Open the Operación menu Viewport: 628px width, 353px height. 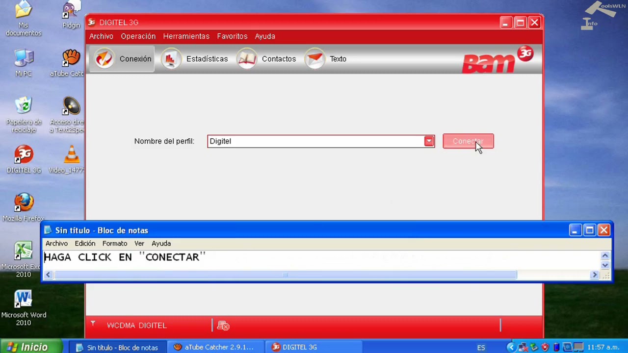[x=138, y=36]
